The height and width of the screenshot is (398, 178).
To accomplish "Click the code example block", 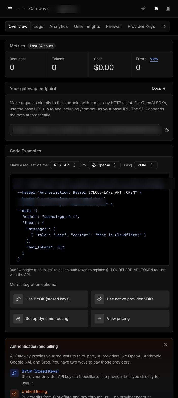I will [x=90, y=220].
